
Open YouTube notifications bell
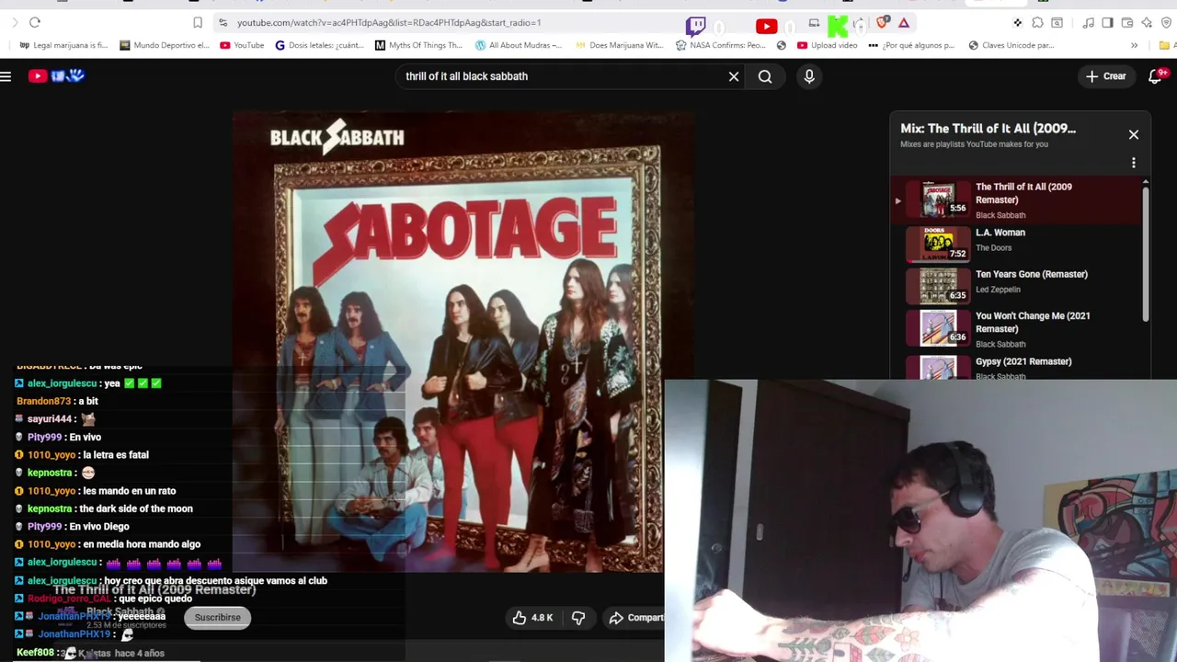[x=1156, y=76]
